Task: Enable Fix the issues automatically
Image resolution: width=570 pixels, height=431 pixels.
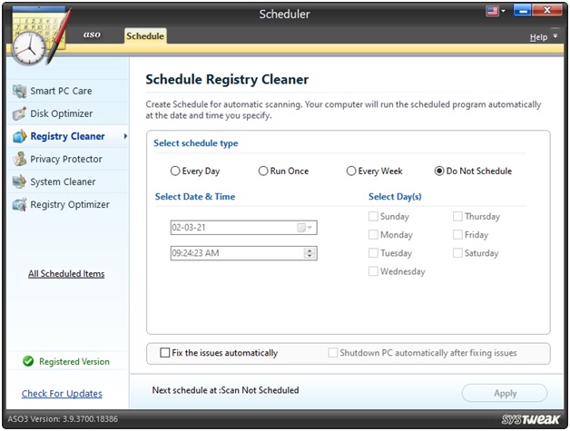Action: (164, 352)
